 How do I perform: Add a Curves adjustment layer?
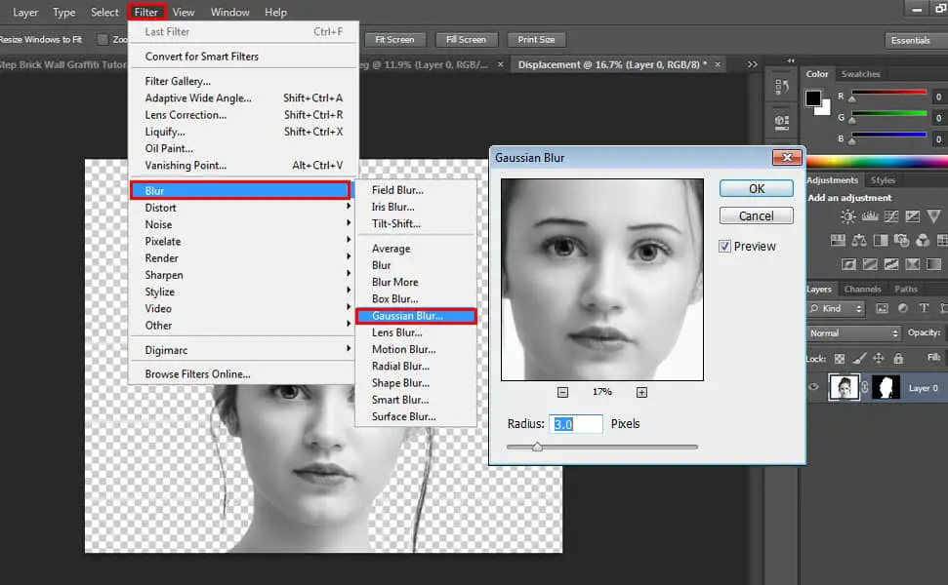[891, 216]
